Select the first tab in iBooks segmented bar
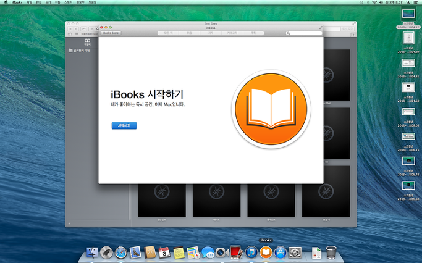This screenshot has height=263, width=422. point(168,33)
